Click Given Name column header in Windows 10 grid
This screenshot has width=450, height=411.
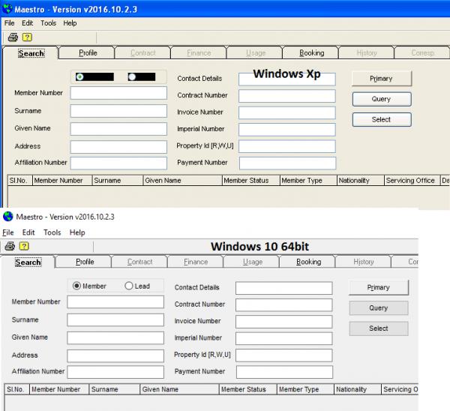pyautogui.click(x=179, y=389)
